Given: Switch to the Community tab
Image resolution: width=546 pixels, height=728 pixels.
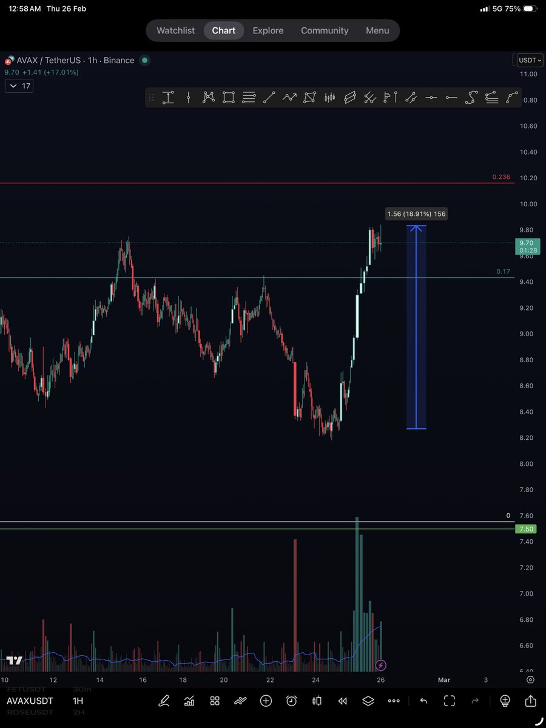Looking at the screenshot, I should tap(325, 30).
